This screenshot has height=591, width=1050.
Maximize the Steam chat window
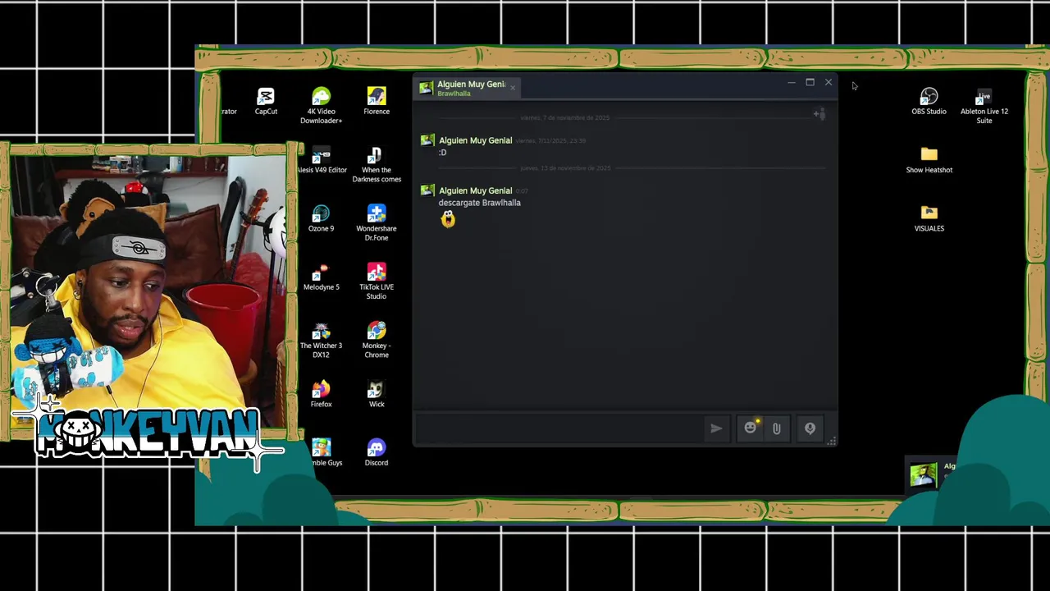point(810,82)
